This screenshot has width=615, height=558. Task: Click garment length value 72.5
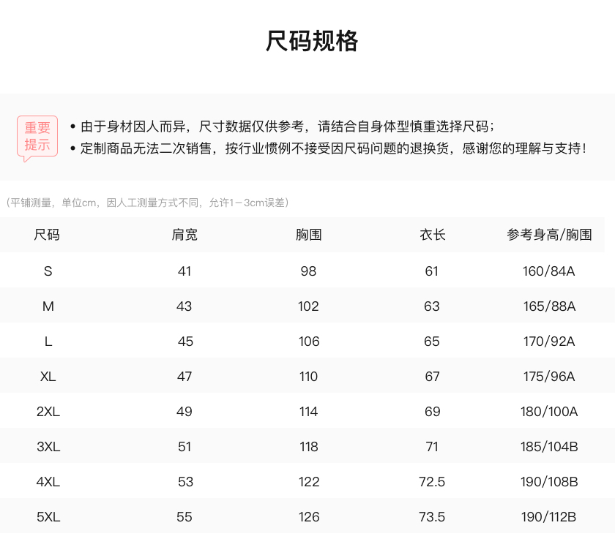[432, 482]
